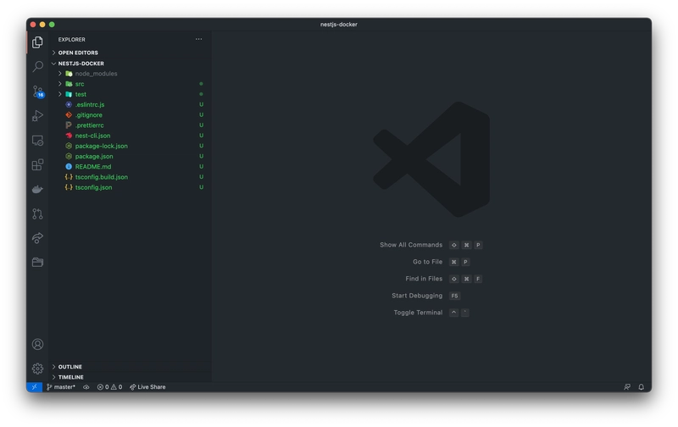Screen dimensions: 678x427
Task: Open Source Control with 16 changes
Action: coord(37,91)
